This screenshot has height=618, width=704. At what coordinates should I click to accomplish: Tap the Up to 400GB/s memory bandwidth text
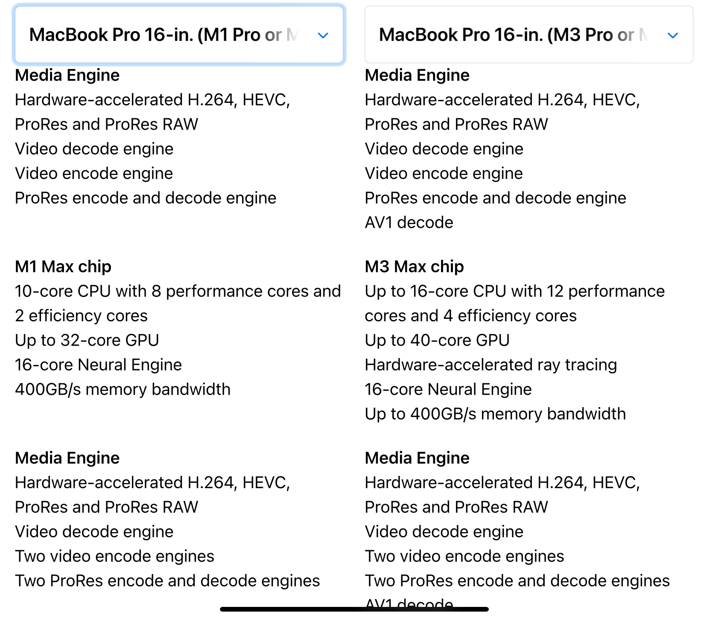click(x=495, y=414)
